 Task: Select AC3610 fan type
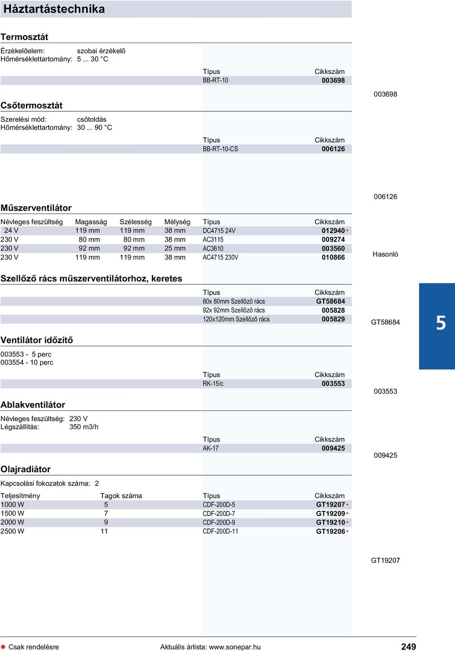tap(213, 249)
